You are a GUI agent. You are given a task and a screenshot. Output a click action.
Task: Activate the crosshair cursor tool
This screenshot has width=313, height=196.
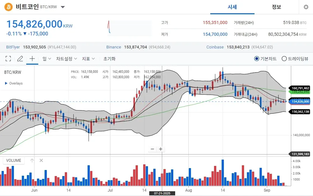32,59
